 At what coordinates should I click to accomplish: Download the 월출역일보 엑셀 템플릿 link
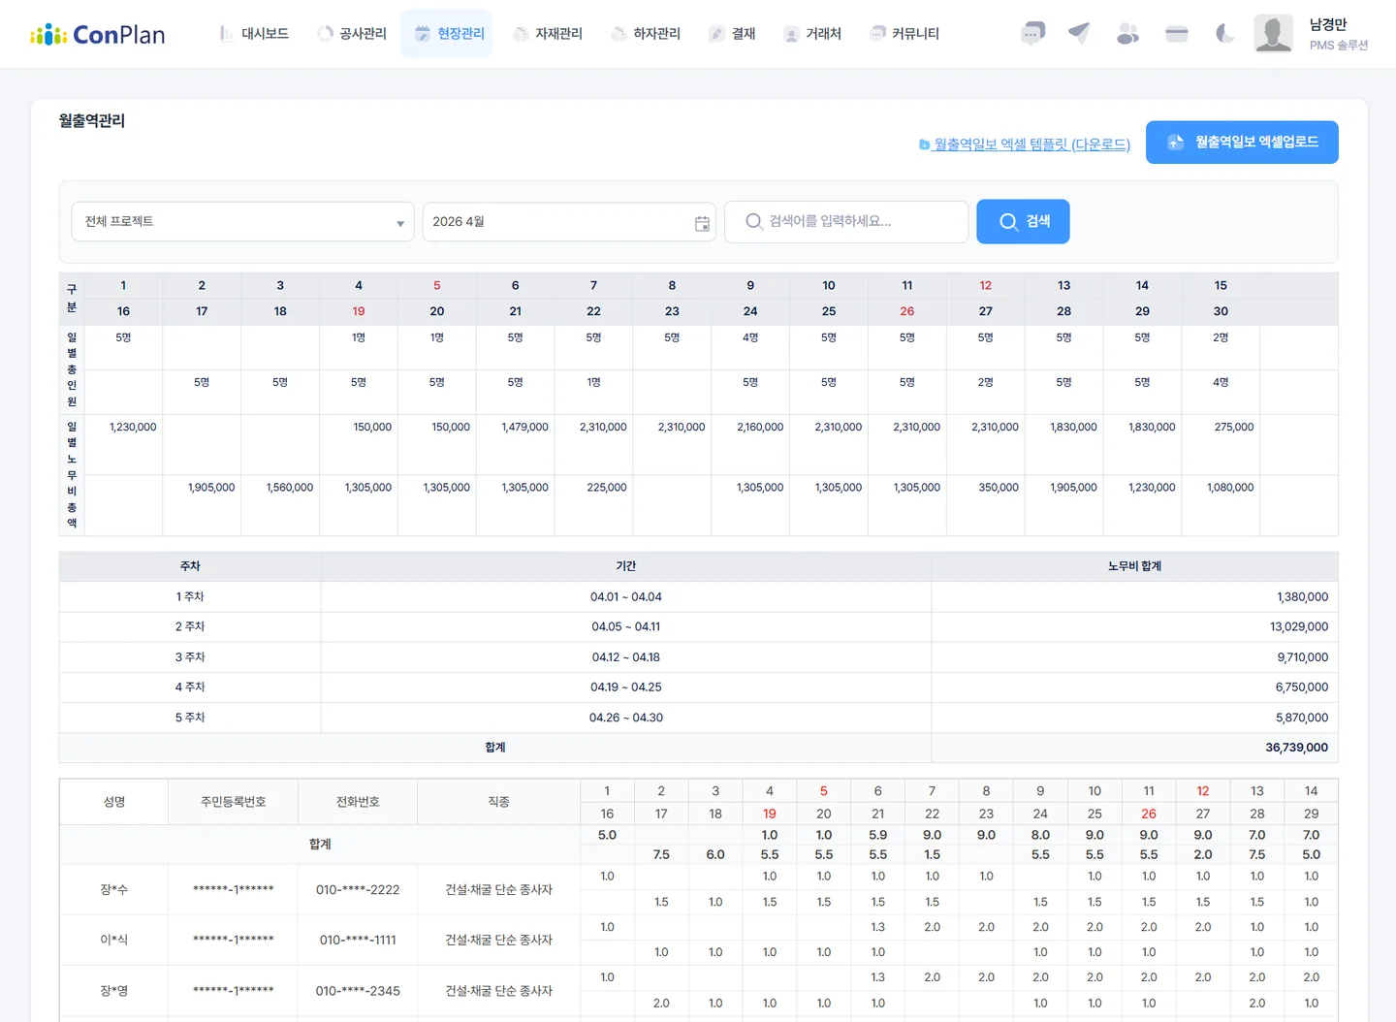pyautogui.click(x=1025, y=144)
